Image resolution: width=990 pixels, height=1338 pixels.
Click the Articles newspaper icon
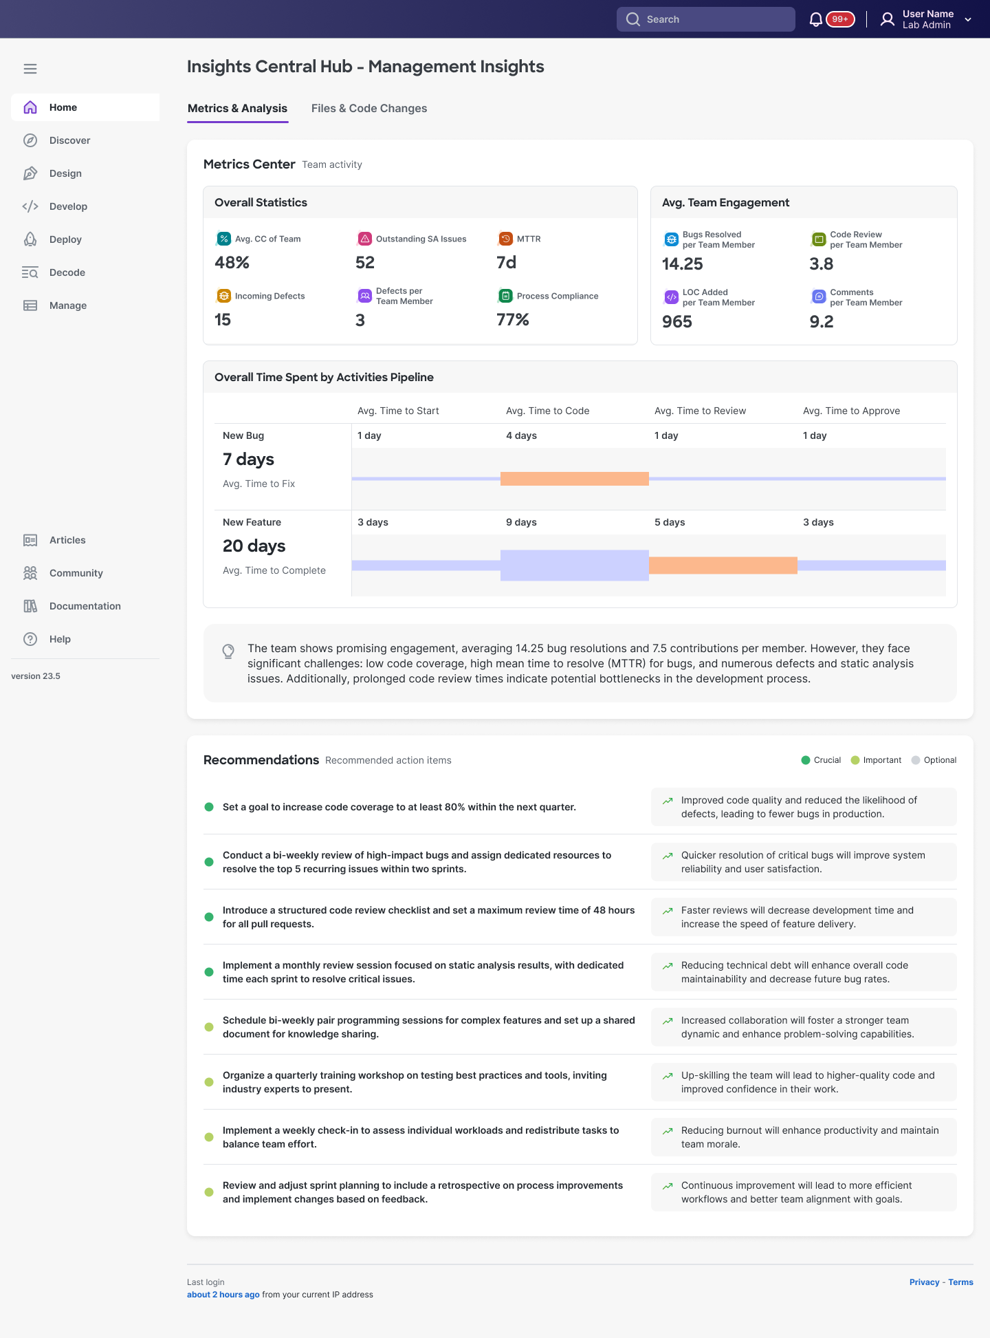pyautogui.click(x=30, y=540)
